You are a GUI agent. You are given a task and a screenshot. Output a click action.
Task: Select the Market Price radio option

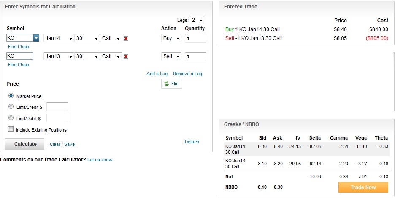[11, 96]
